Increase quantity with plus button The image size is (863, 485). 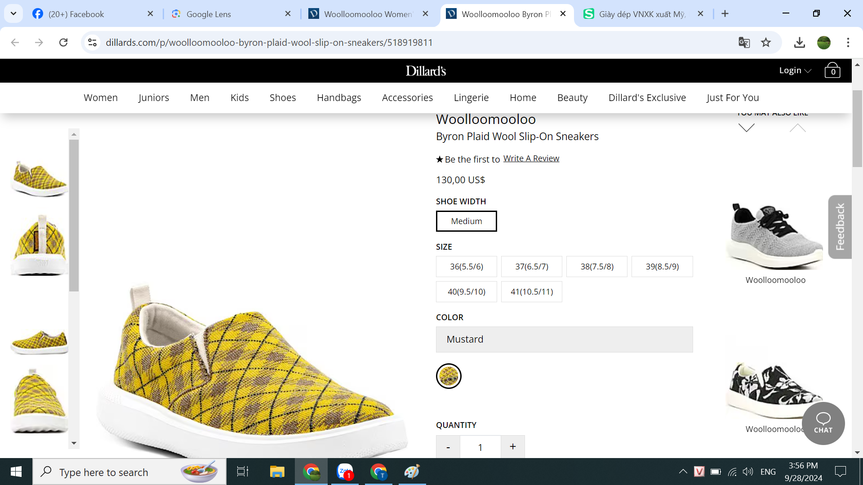click(x=512, y=446)
